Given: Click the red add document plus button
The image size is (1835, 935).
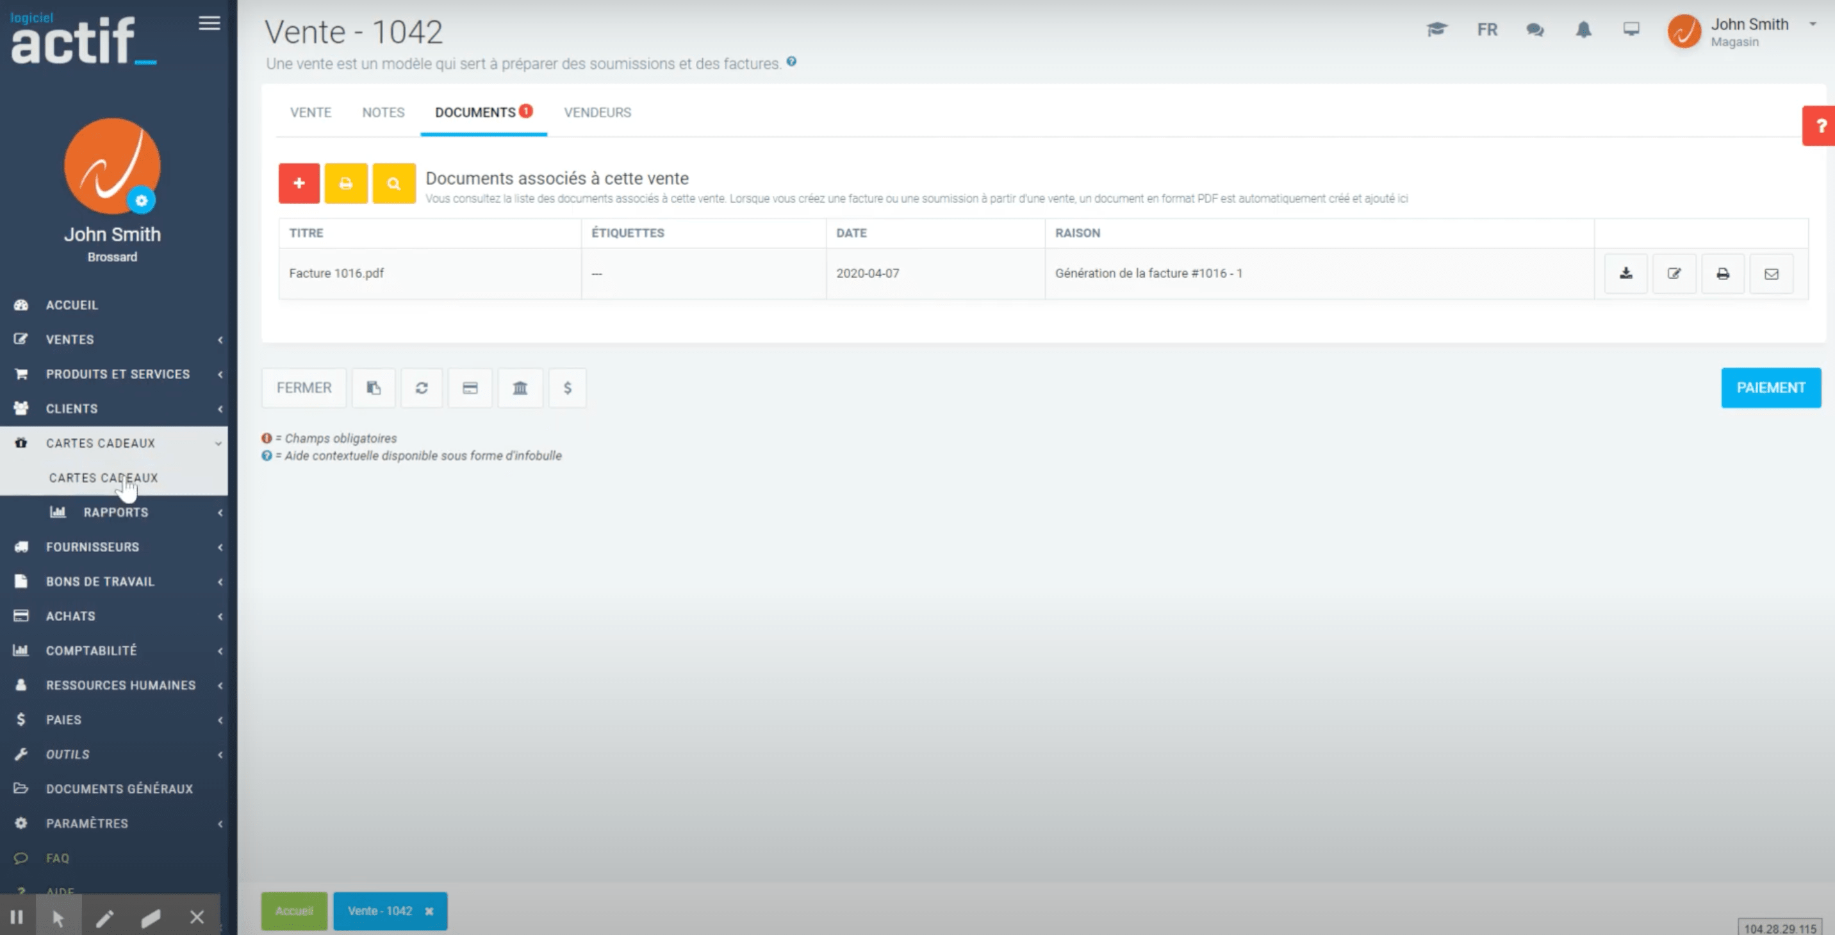Looking at the screenshot, I should (x=299, y=184).
